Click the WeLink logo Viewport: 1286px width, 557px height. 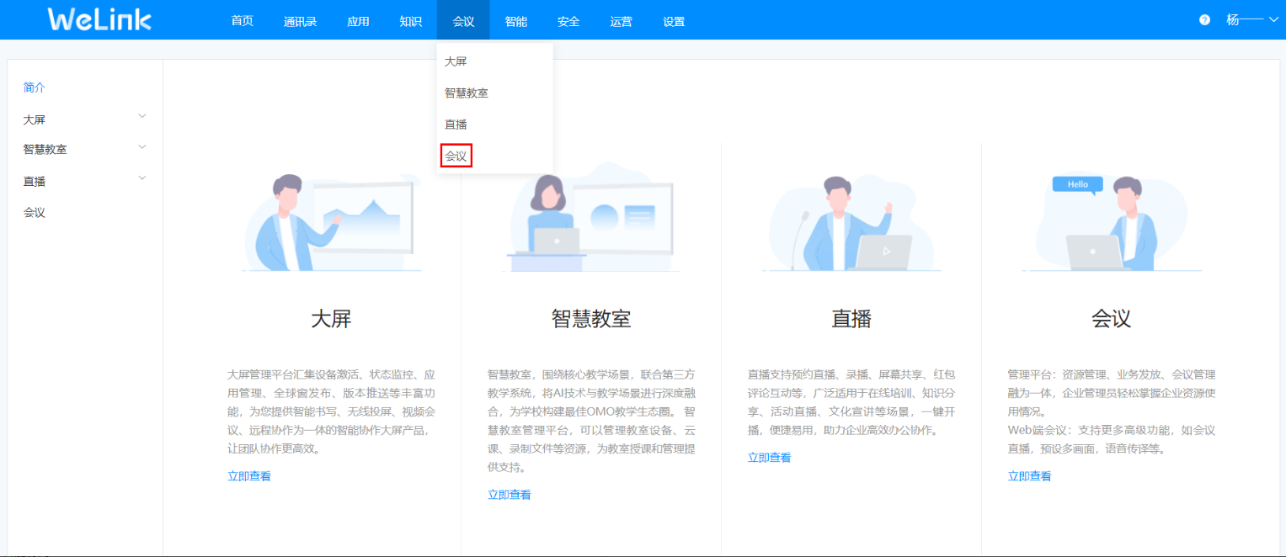coord(99,19)
